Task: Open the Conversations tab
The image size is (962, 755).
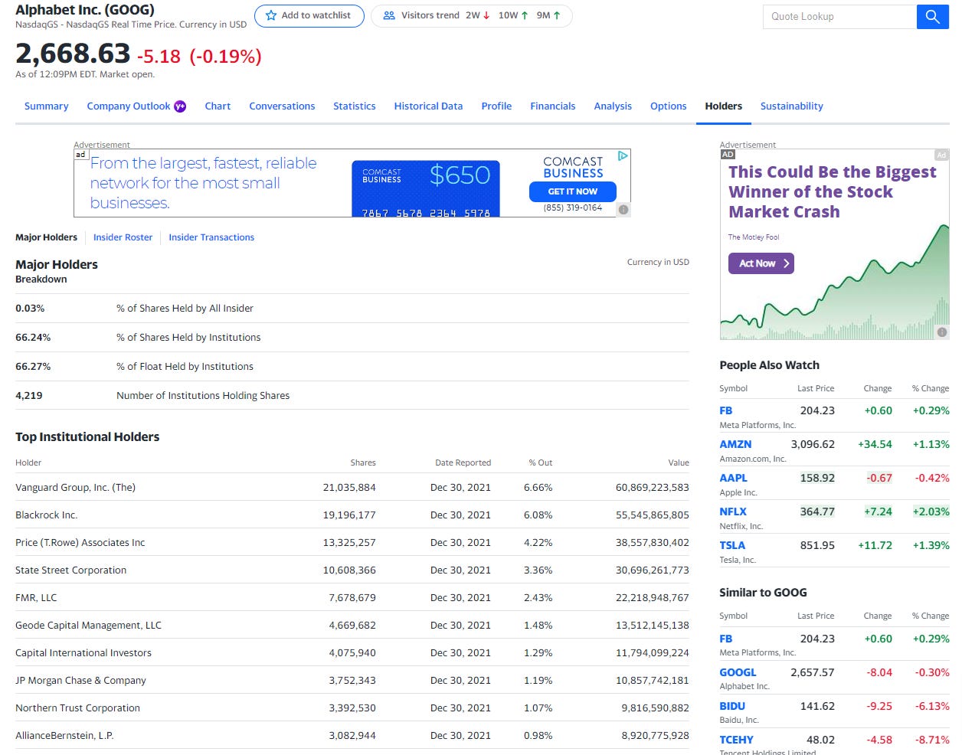Action: click(282, 106)
